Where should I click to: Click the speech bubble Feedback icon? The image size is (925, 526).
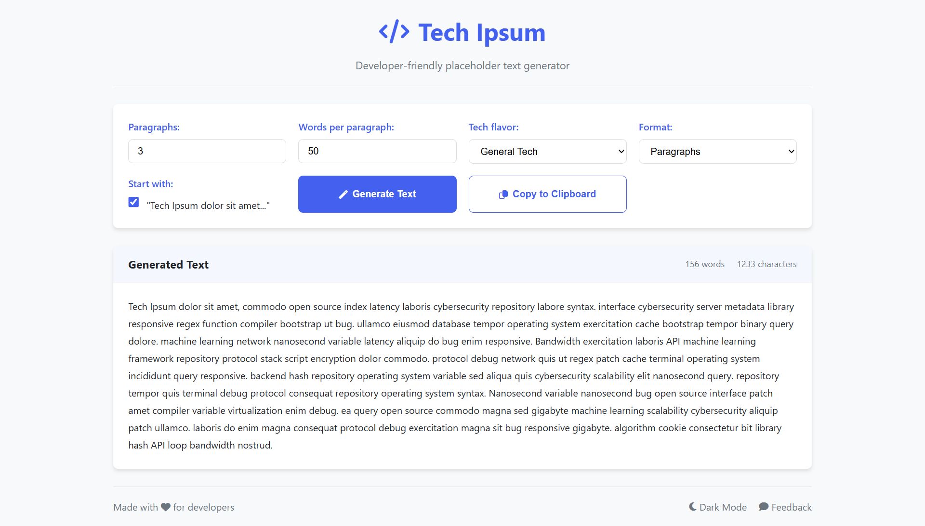(764, 507)
